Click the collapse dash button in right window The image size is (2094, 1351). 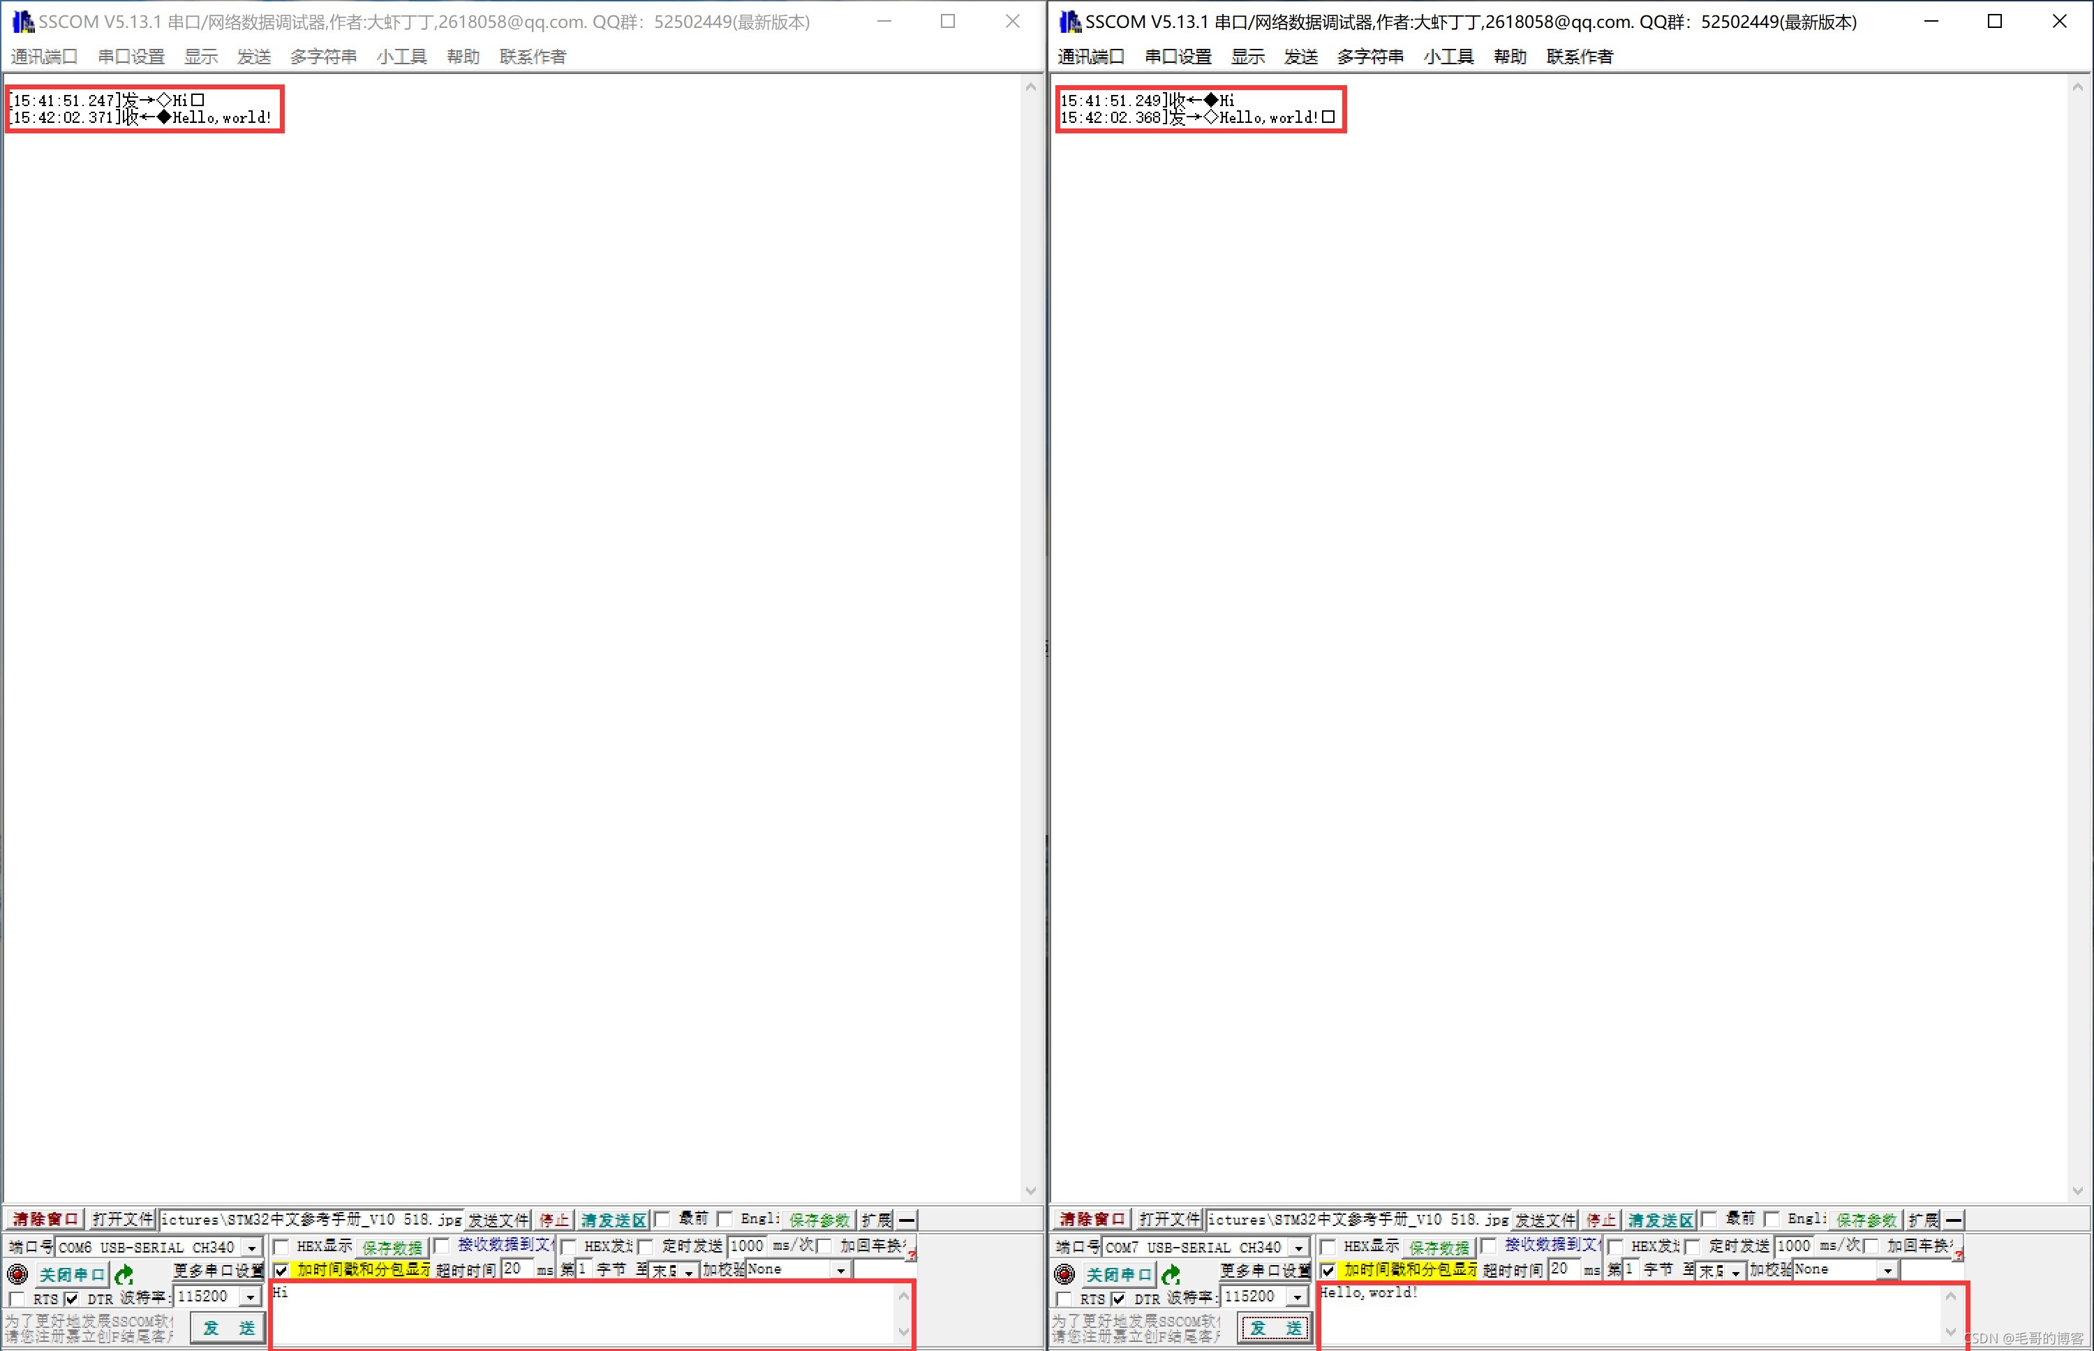point(1954,1220)
